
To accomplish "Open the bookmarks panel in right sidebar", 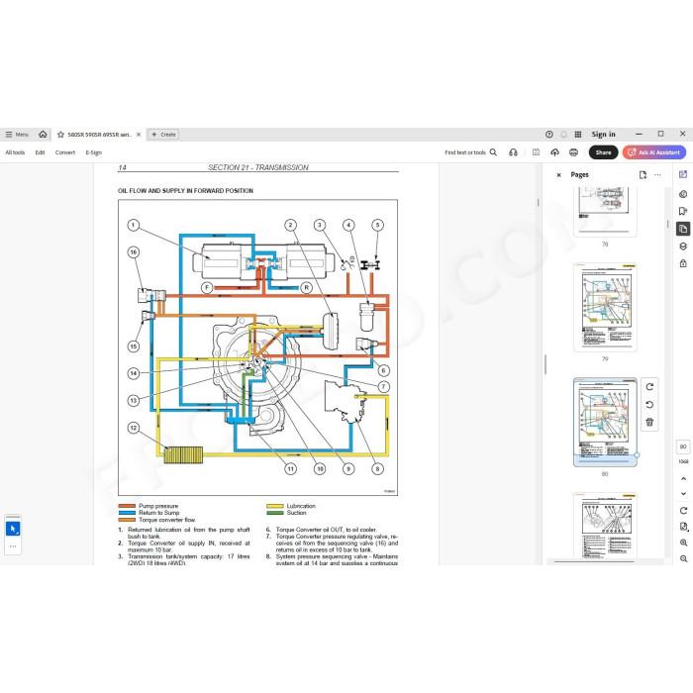I will coord(683,211).
